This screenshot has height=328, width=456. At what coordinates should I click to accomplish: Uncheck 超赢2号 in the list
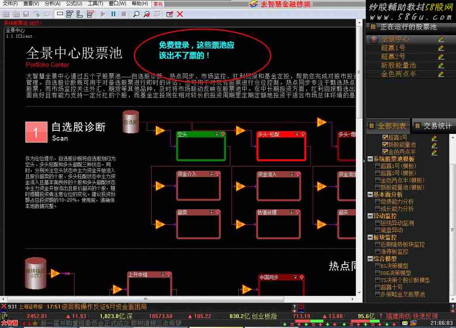coord(385,137)
